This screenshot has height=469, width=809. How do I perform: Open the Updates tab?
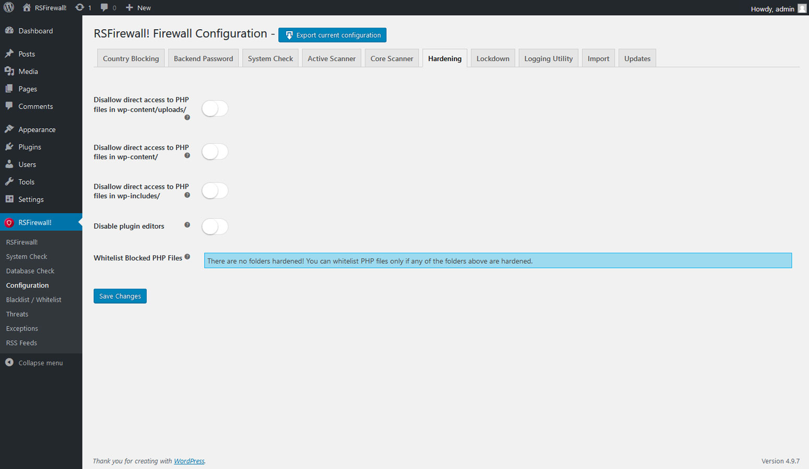coord(637,58)
